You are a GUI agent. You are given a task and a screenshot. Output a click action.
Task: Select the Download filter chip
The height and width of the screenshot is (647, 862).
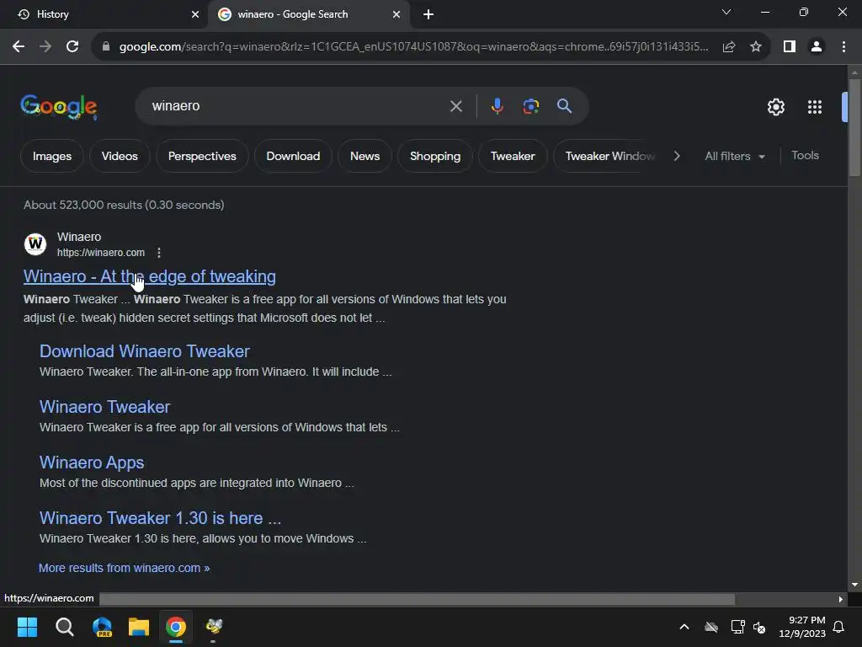293,156
